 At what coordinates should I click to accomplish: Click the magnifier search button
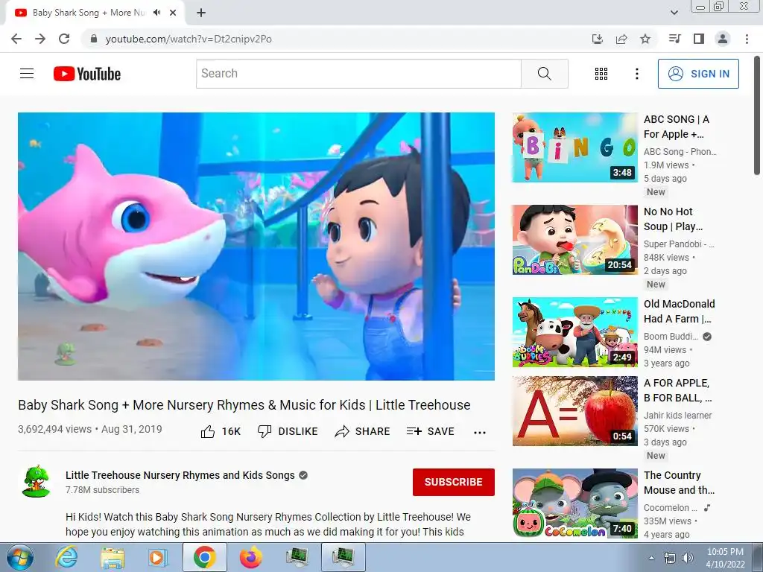545,74
